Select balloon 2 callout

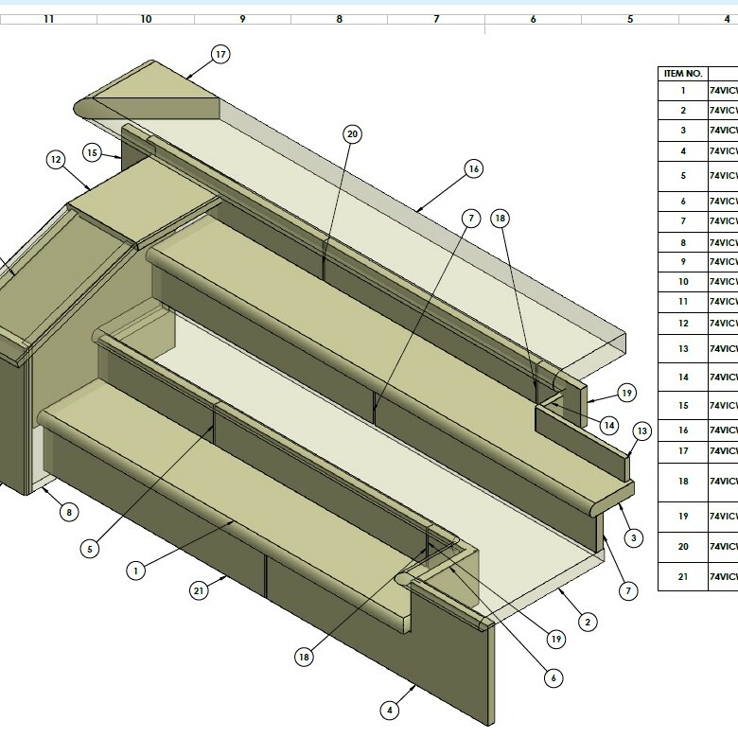point(588,623)
